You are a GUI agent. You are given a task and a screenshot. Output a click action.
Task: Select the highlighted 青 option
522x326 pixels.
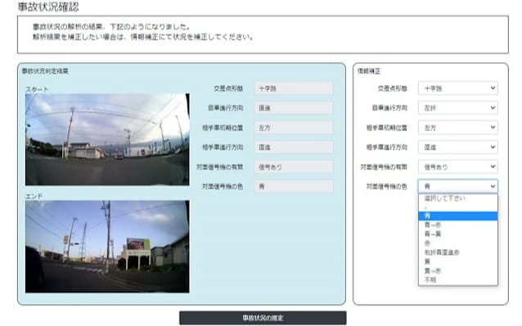point(457,216)
